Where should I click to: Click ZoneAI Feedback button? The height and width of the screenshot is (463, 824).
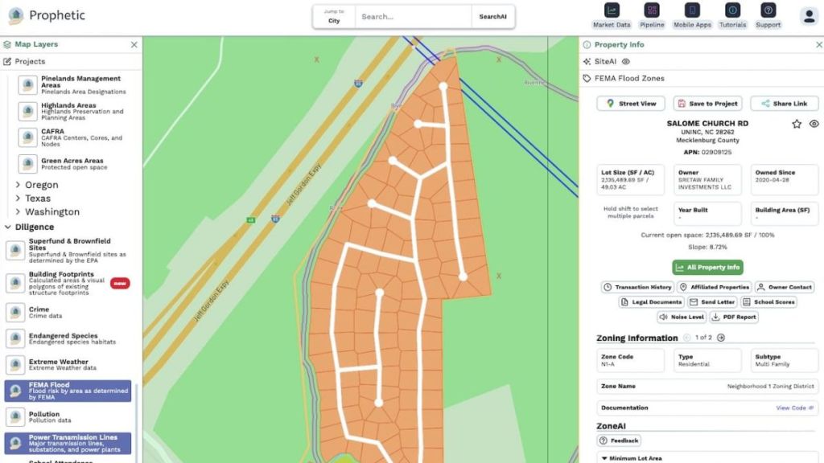619,440
